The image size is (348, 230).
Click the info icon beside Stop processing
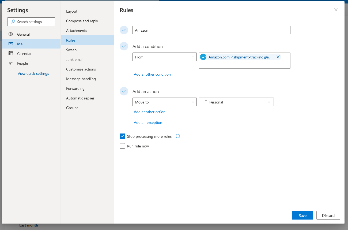178,136
